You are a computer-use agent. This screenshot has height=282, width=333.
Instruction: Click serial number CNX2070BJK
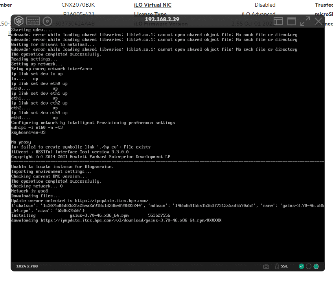coord(78,5)
